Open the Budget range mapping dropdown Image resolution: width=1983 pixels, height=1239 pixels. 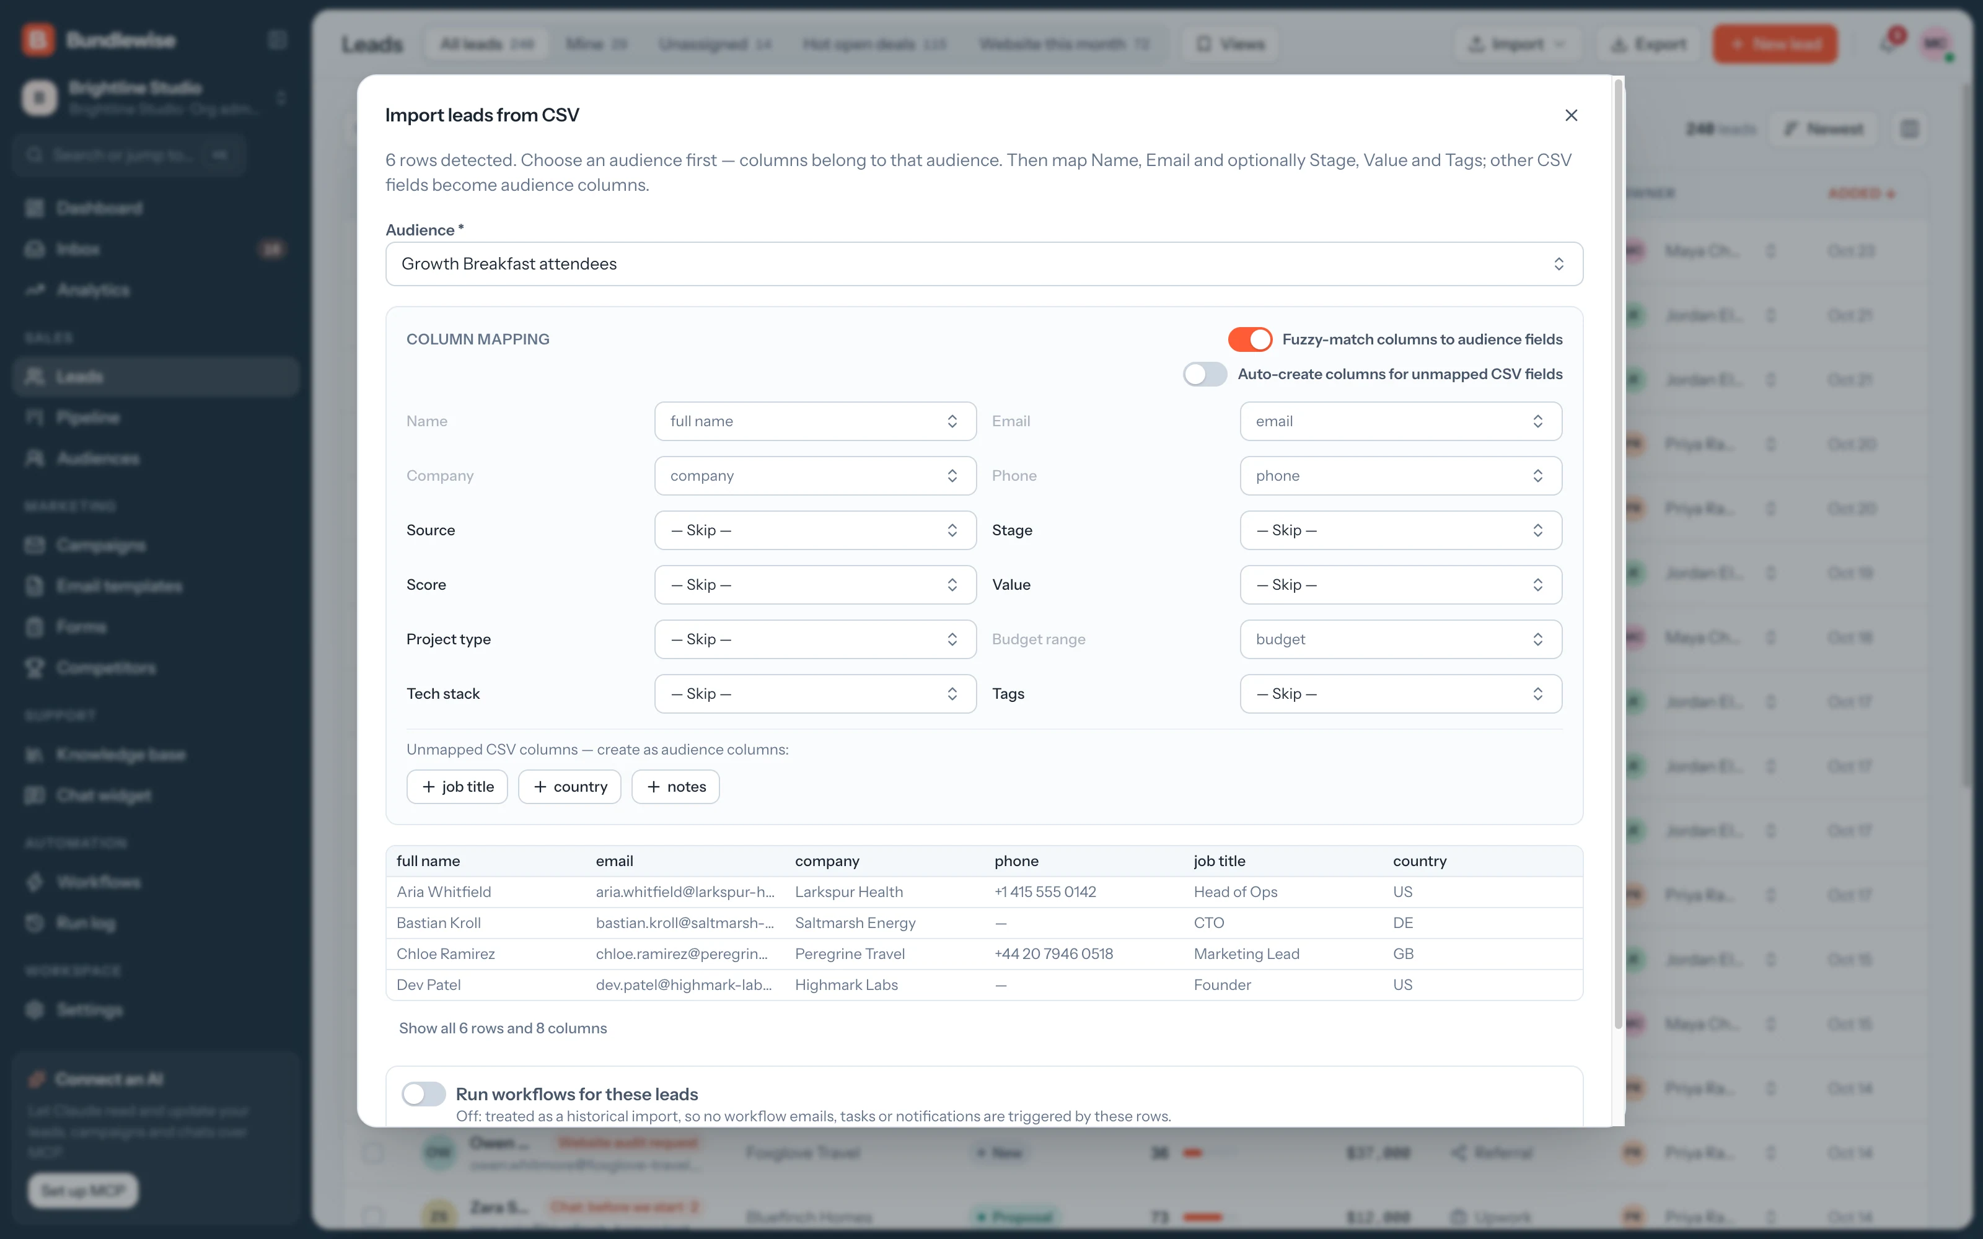point(1400,639)
